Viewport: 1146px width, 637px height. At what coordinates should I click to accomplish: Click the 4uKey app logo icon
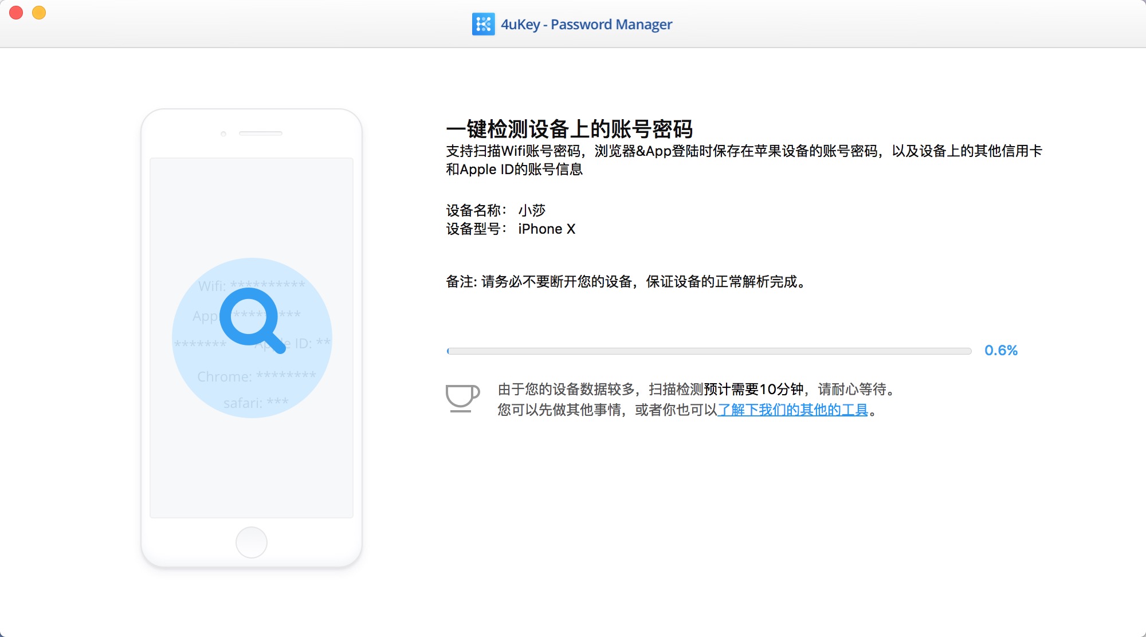[x=483, y=24]
